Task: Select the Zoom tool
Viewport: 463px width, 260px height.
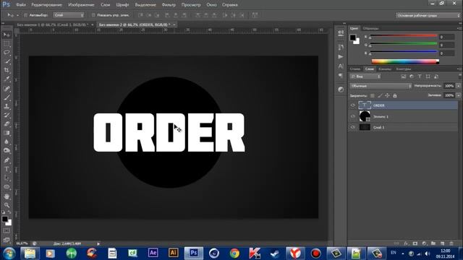Action: pyautogui.click(x=7, y=205)
